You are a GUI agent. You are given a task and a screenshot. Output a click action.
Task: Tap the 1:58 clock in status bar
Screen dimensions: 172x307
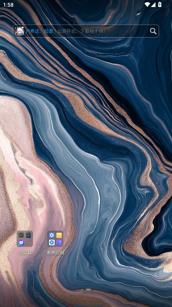[x=8, y=5]
